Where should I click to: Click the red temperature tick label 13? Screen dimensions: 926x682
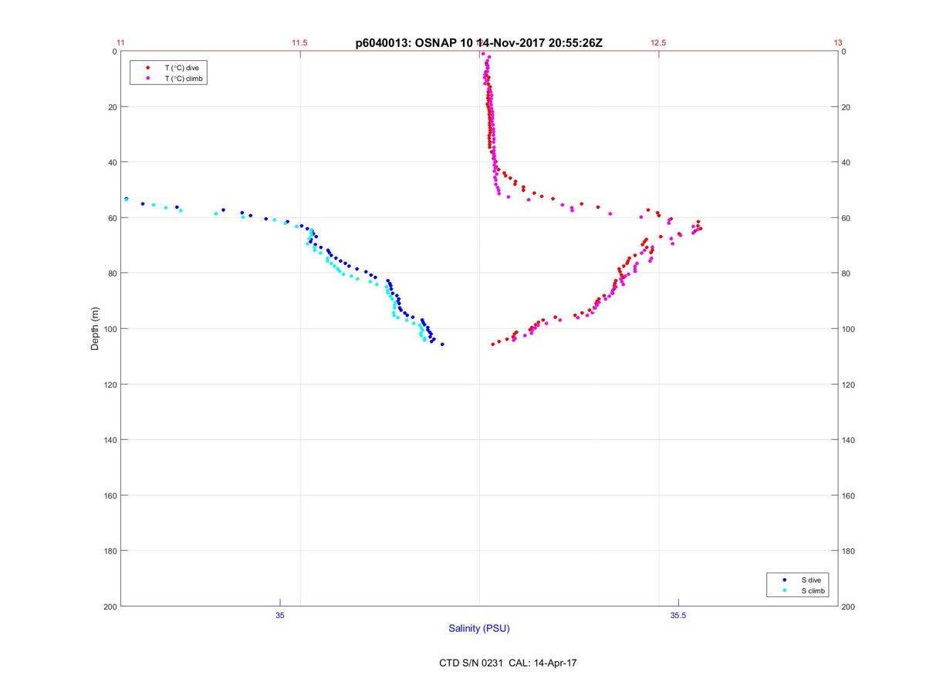[838, 43]
